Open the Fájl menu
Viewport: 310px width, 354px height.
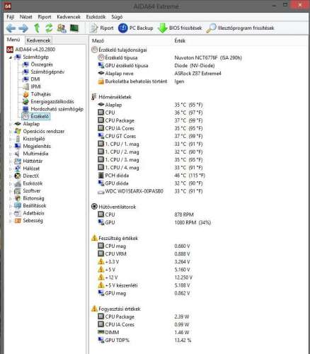(10, 17)
